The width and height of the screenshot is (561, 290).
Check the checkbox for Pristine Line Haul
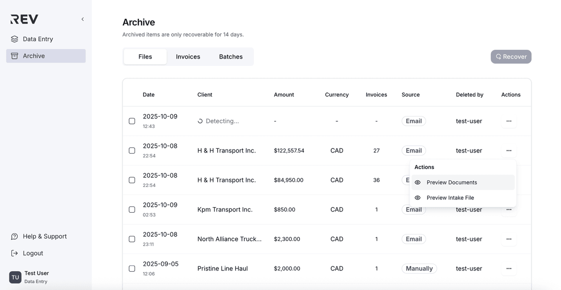pos(132,268)
